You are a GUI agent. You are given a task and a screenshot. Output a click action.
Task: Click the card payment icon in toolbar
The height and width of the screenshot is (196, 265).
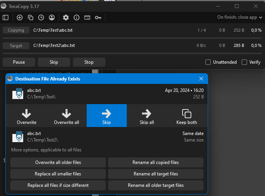click(x=87, y=18)
